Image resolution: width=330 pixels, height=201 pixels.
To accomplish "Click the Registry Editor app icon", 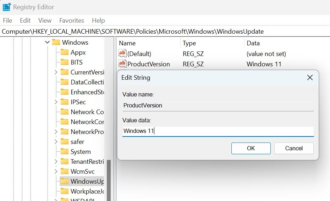I will click(x=6, y=7).
